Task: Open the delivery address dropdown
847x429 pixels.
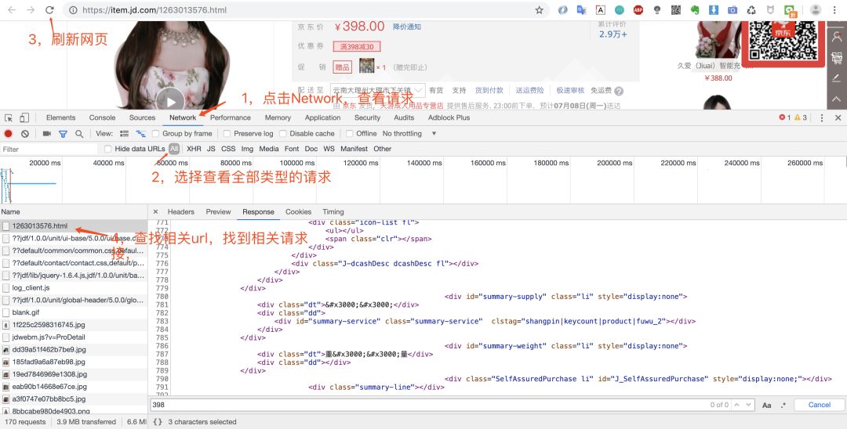Action: pos(378,91)
